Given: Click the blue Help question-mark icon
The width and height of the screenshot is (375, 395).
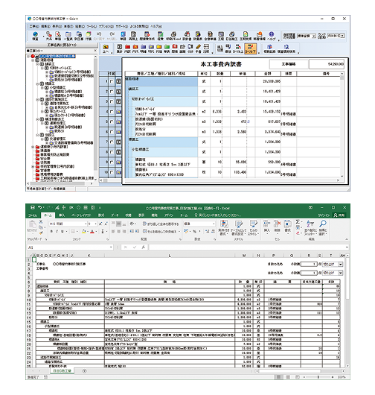Looking at the screenshot, I should pos(271,34).
